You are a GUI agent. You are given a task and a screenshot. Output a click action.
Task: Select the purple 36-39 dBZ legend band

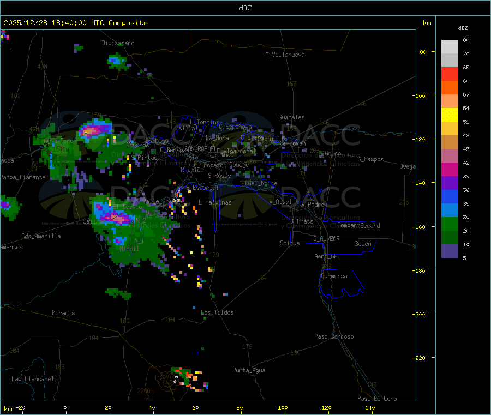(450, 183)
